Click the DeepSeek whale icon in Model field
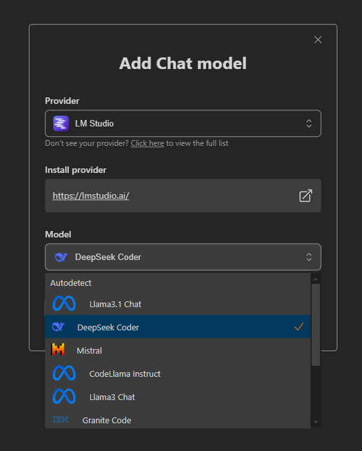The height and width of the screenshot is (451, 362). coord(61,257)
